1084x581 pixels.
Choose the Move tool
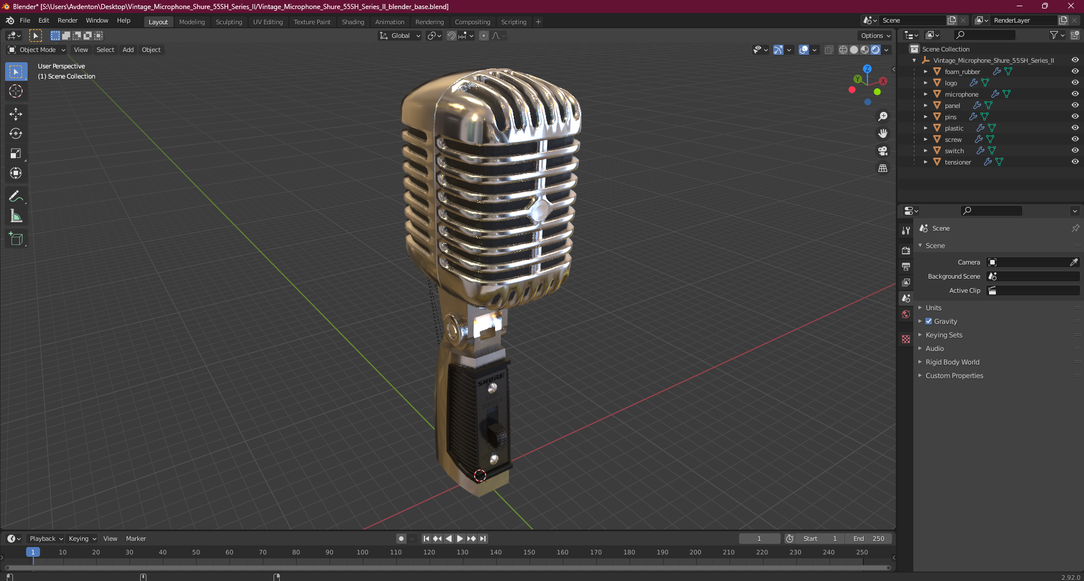pos(16,114)
